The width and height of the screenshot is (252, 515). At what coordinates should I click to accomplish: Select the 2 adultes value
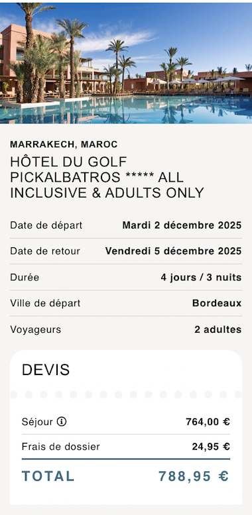pyautogui.click(x=218, y=329)
